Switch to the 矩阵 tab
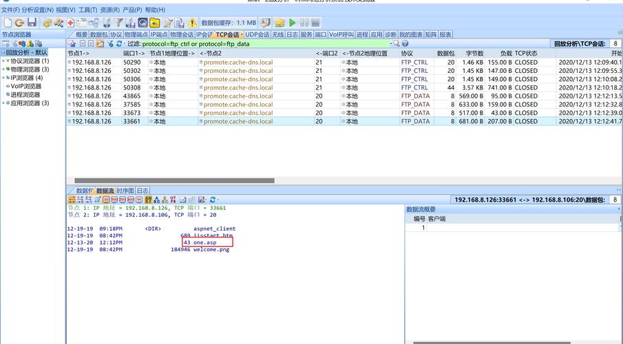The image size is (623, 344). (x=431, y=34)
